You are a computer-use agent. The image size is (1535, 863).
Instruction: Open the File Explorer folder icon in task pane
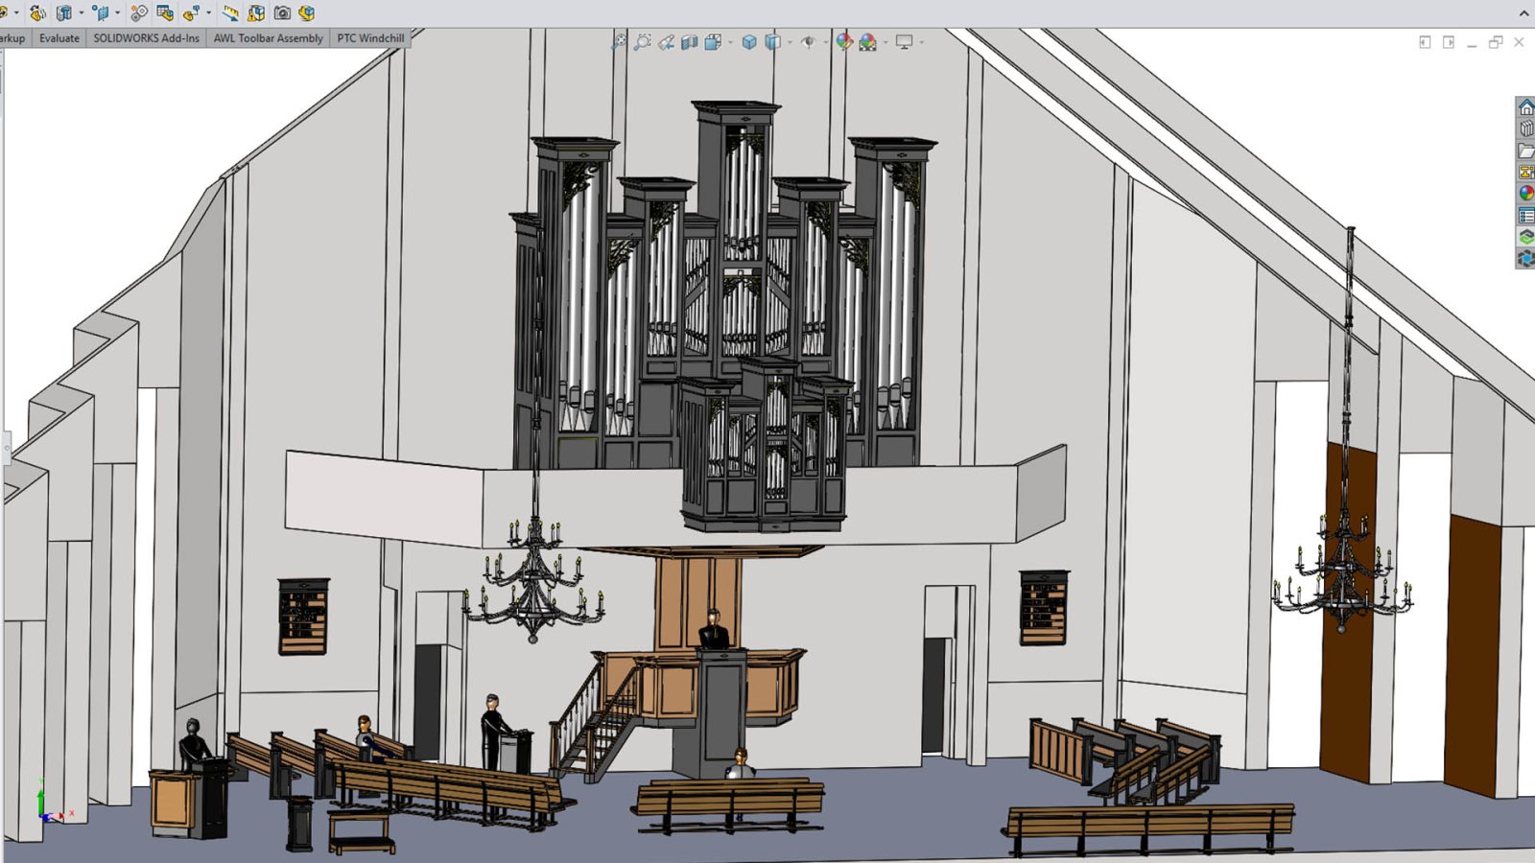click(1525, 151)
